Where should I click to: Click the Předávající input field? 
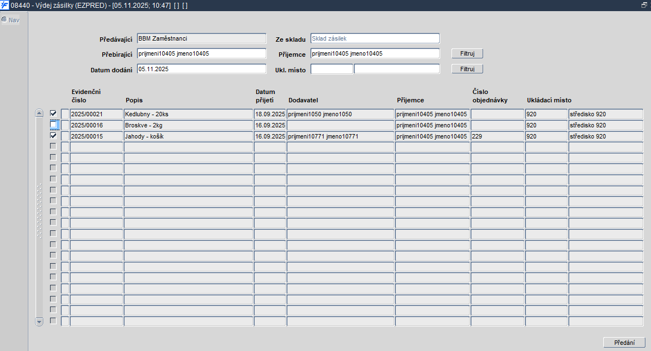tap(202, 38)
